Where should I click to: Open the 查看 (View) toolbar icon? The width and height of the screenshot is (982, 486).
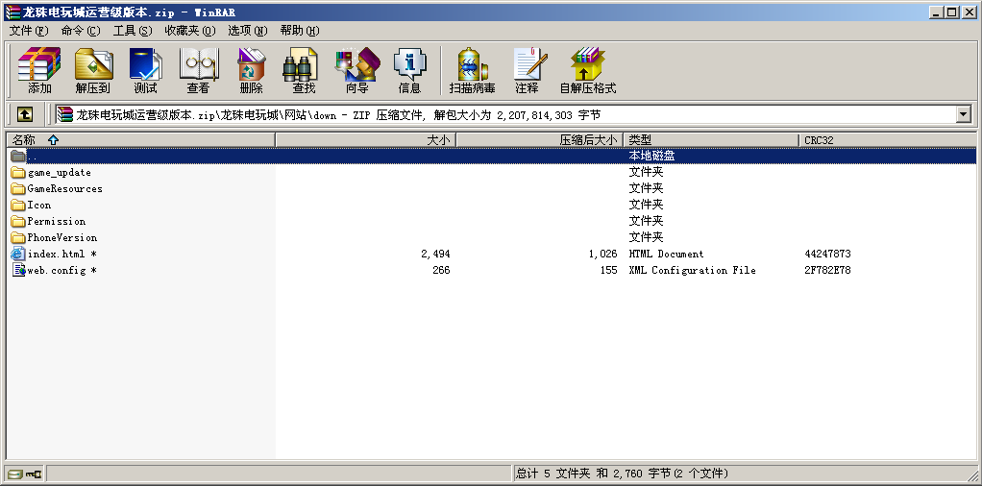point(198,71)
